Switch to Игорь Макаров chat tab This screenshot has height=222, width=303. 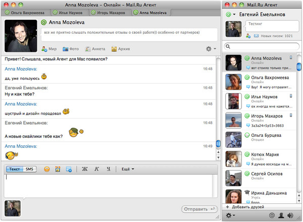pos(109,13)
